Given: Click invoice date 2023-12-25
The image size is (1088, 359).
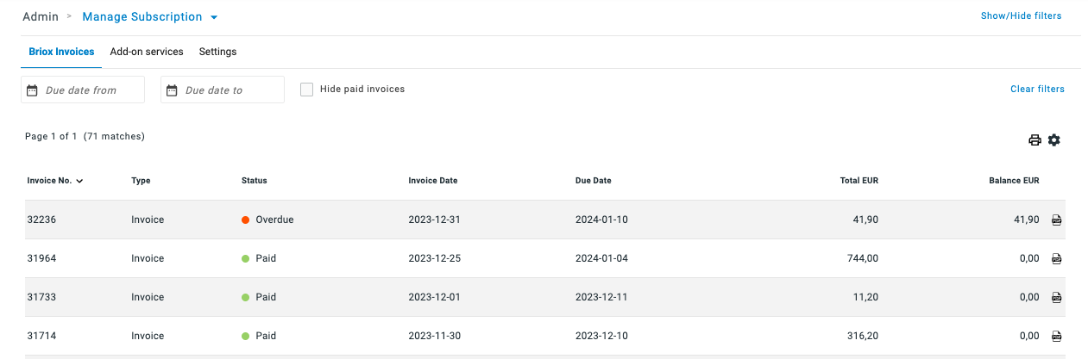Looking at the screenshot, I should tap(435, 258).
